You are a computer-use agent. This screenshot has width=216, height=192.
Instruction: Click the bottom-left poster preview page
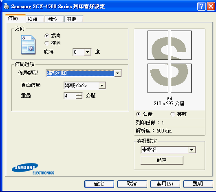click(158, 78)
